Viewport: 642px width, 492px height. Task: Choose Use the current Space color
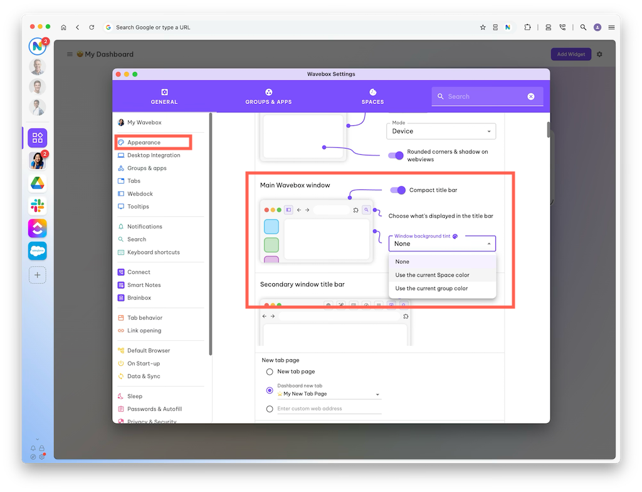point(442,275)
